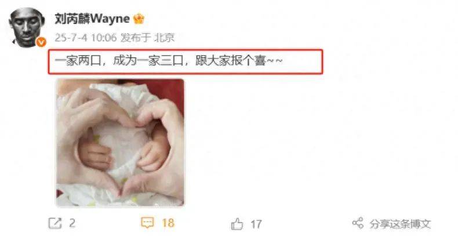Open comments via the speech bubble icon
458x236 pixels.
[x=147, y=223]
